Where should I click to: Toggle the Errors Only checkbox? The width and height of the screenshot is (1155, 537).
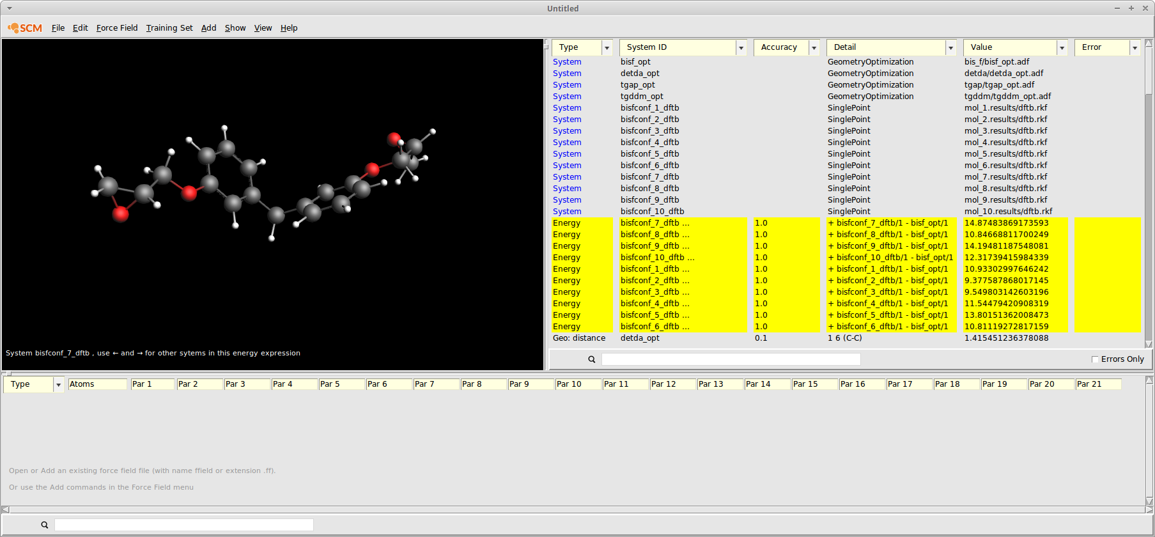pyautogui.click(x=1095, y=359)
